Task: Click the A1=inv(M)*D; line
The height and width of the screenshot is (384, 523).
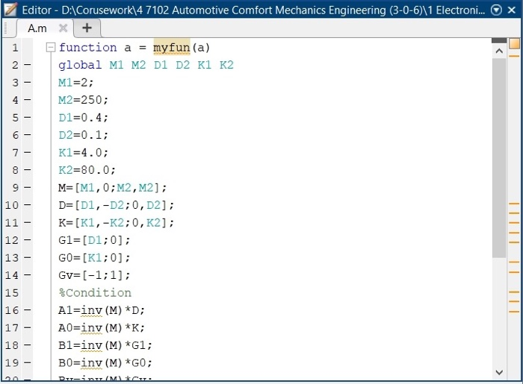Action: click(102, 310)
